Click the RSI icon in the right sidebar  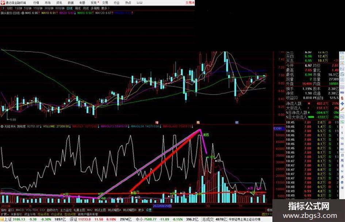coord(342,93)
